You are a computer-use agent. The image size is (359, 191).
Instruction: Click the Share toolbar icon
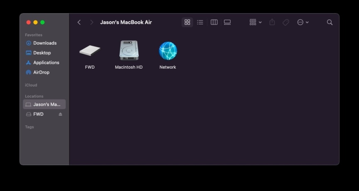click(x=272, y=22)
